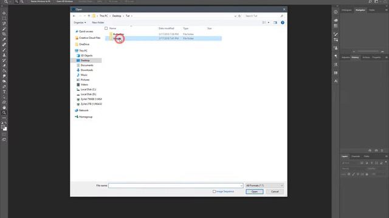Open Music in navigation pane
The height and width of the screenshot is (218, 389).
click(x=84, y=75)
